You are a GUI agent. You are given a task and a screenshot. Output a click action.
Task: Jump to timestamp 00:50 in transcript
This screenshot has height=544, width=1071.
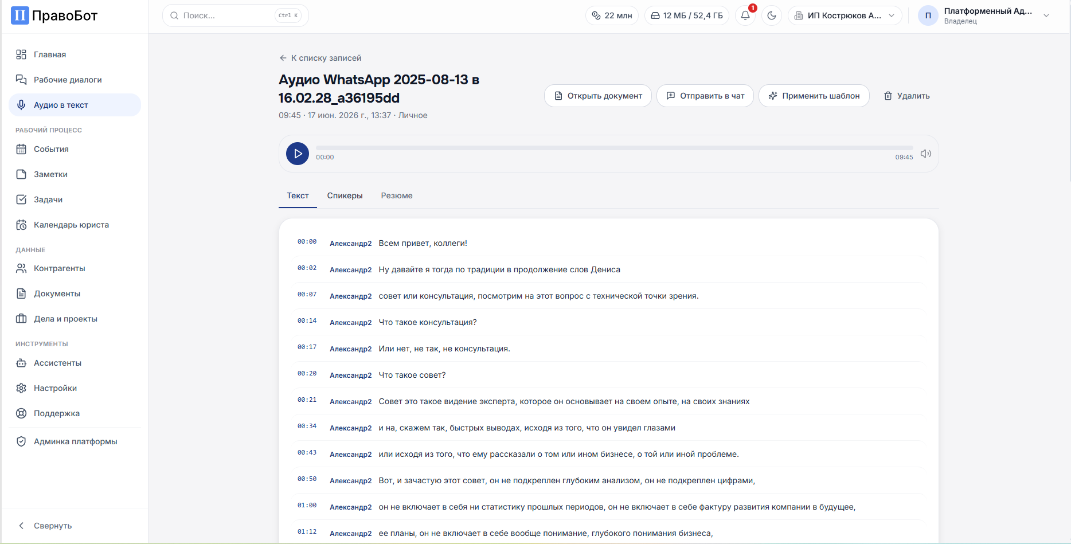pos(307,479)
